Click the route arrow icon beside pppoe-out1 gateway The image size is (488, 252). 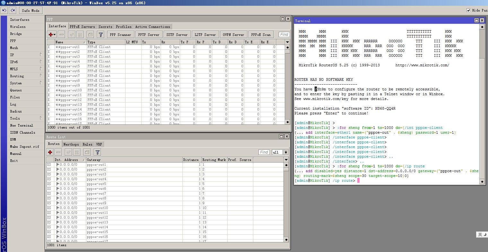58,165
